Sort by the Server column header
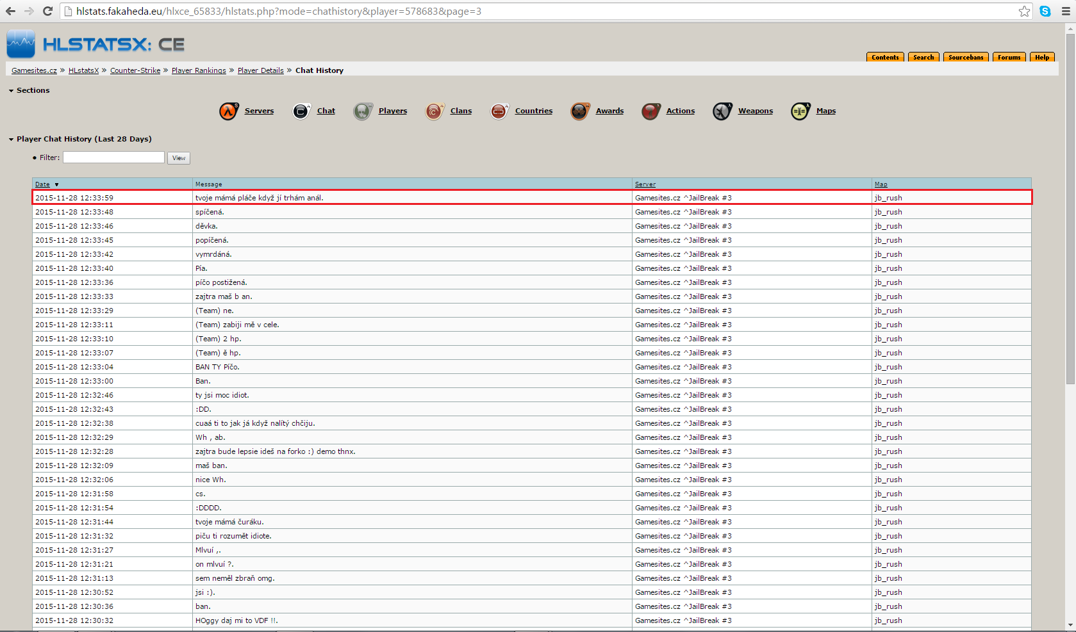Viewport: 1076px width, 632px height. [x=645, y=184]
